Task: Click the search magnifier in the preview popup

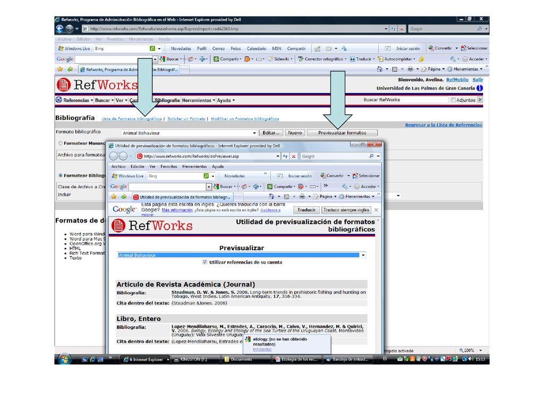Action: coord(371,156)
